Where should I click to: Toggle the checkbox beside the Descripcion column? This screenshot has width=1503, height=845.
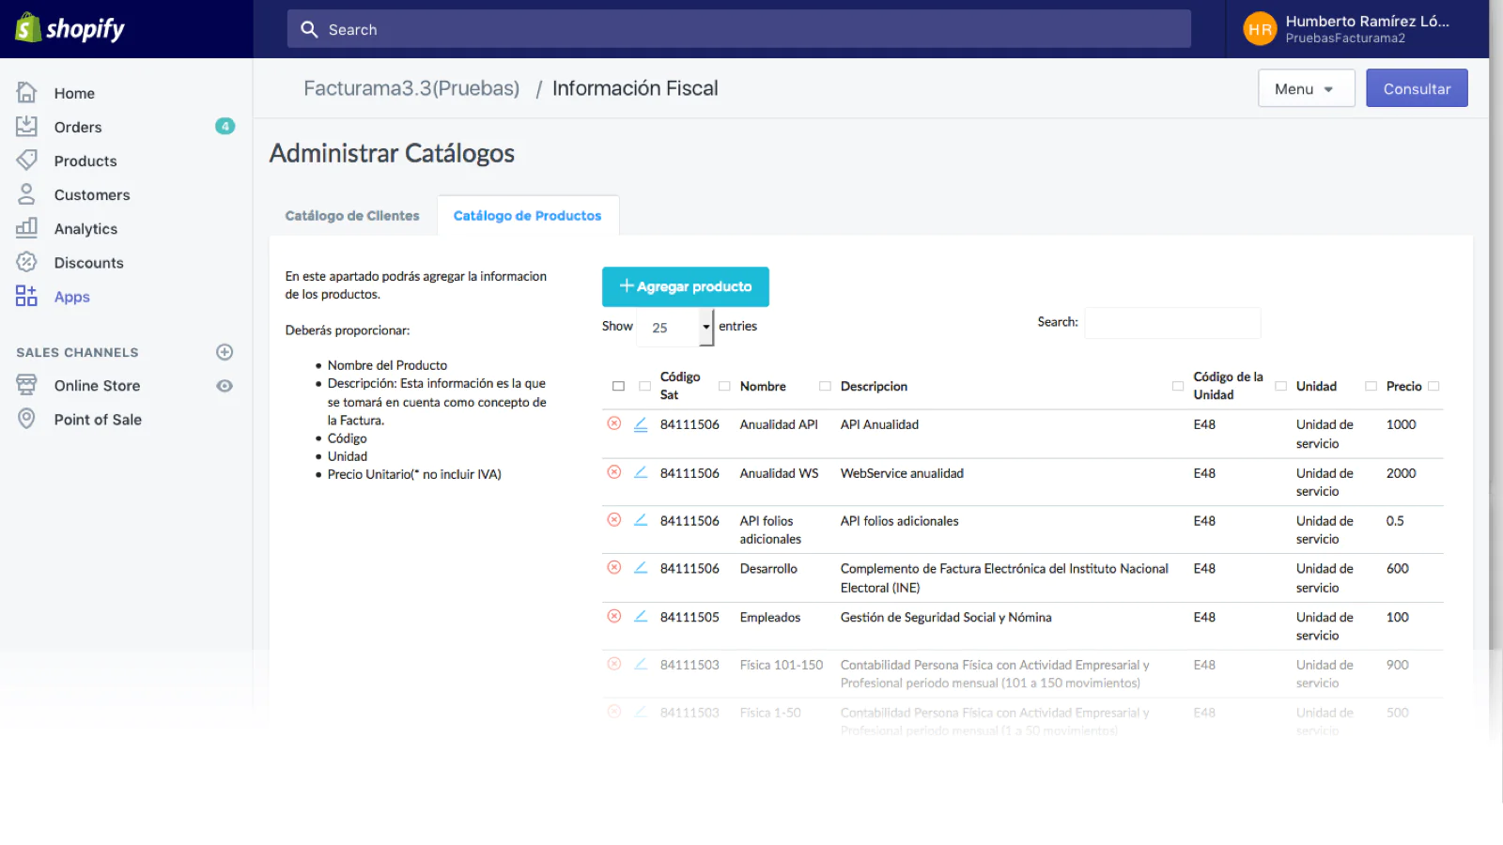click(825, 386)
